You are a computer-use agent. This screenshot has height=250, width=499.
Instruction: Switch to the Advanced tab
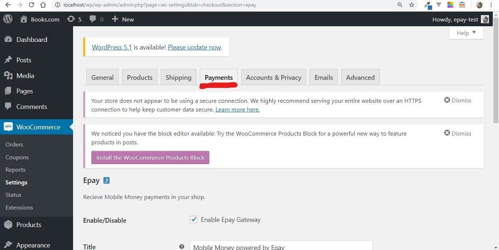tap(360, 77)
